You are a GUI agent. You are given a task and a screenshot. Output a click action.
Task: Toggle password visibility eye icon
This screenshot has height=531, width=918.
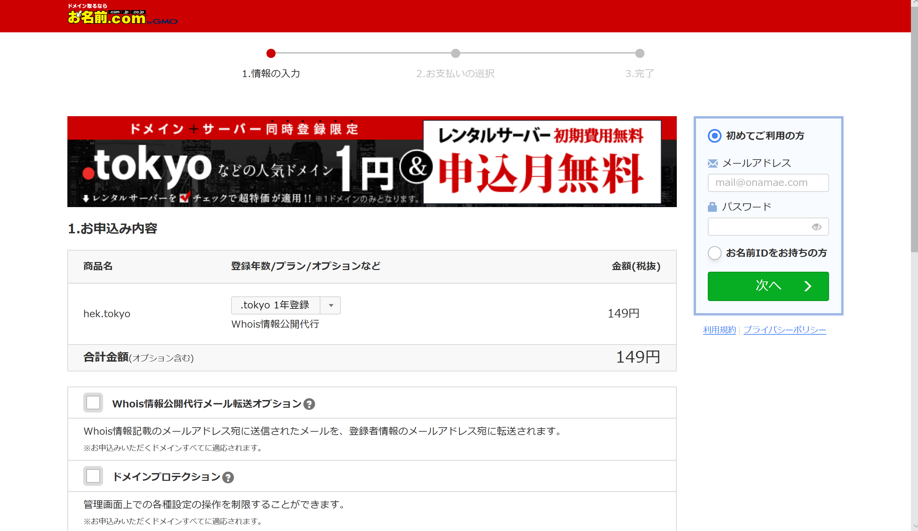coord(816,227)
